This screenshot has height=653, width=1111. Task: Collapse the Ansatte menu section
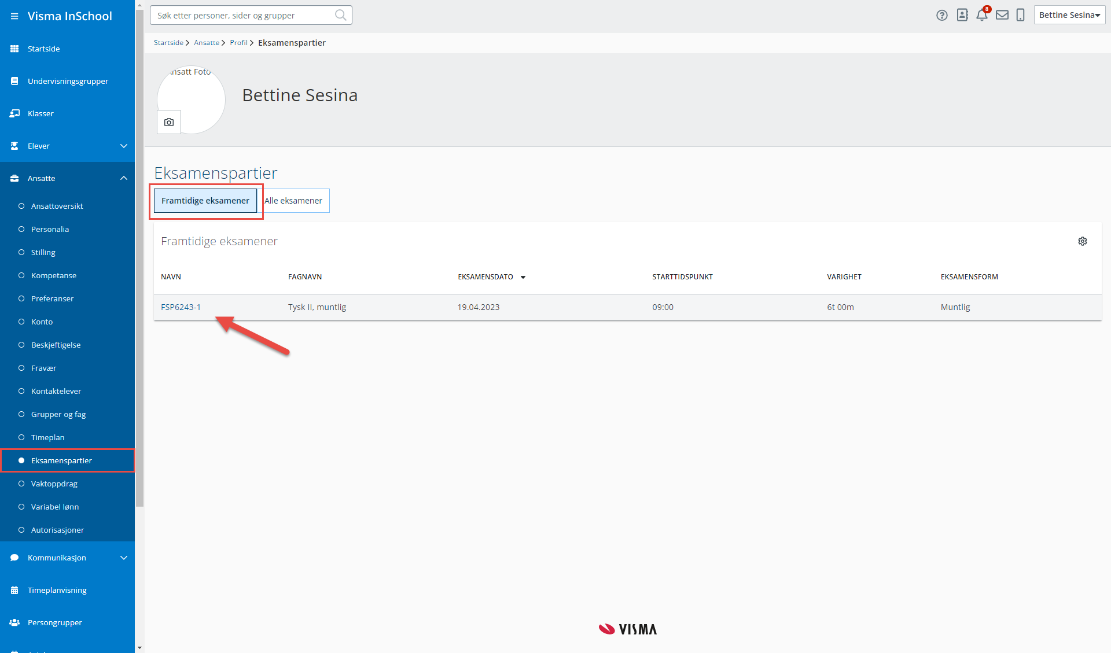[x=123, y=178]
